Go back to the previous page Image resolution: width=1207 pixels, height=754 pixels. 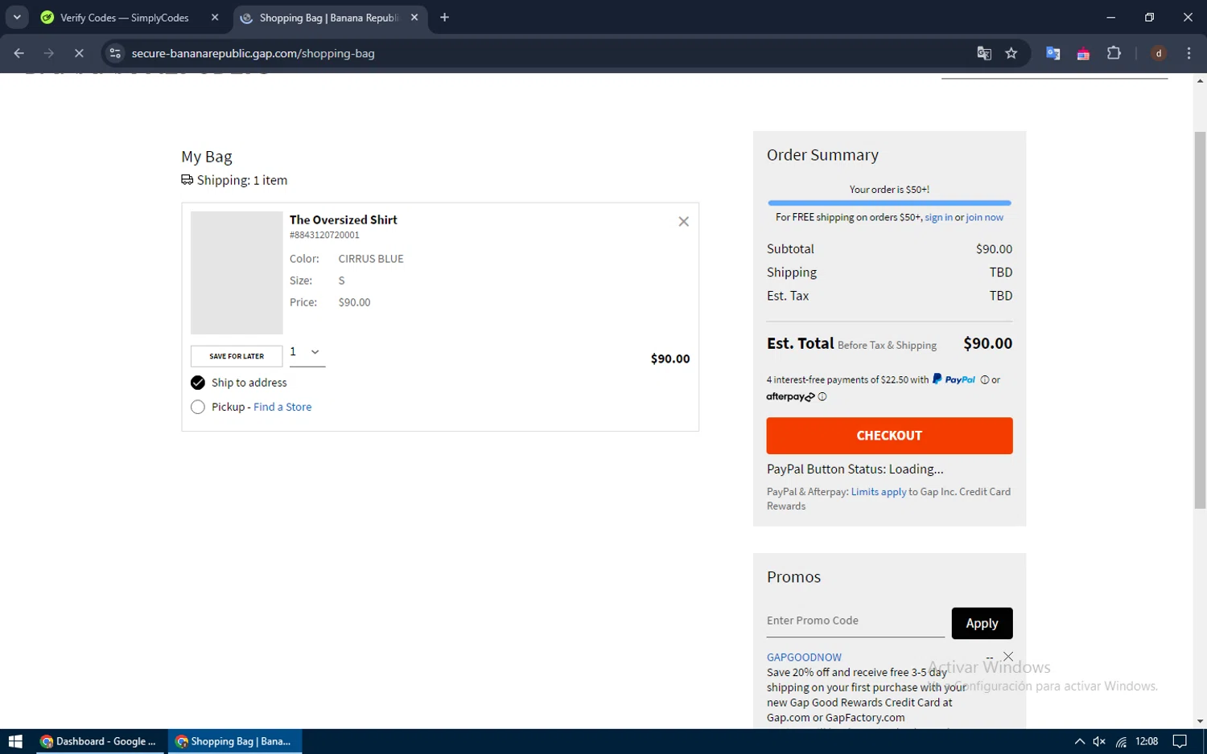click(x=19, y=53)
